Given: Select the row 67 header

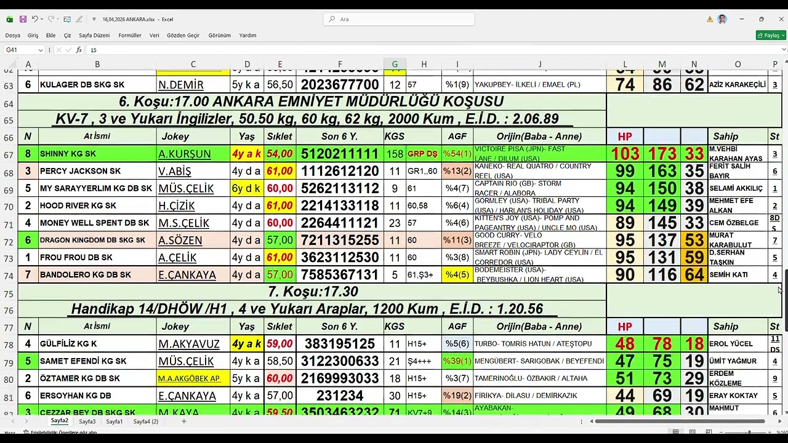Looking at the screenshot, I should [9, 154].
